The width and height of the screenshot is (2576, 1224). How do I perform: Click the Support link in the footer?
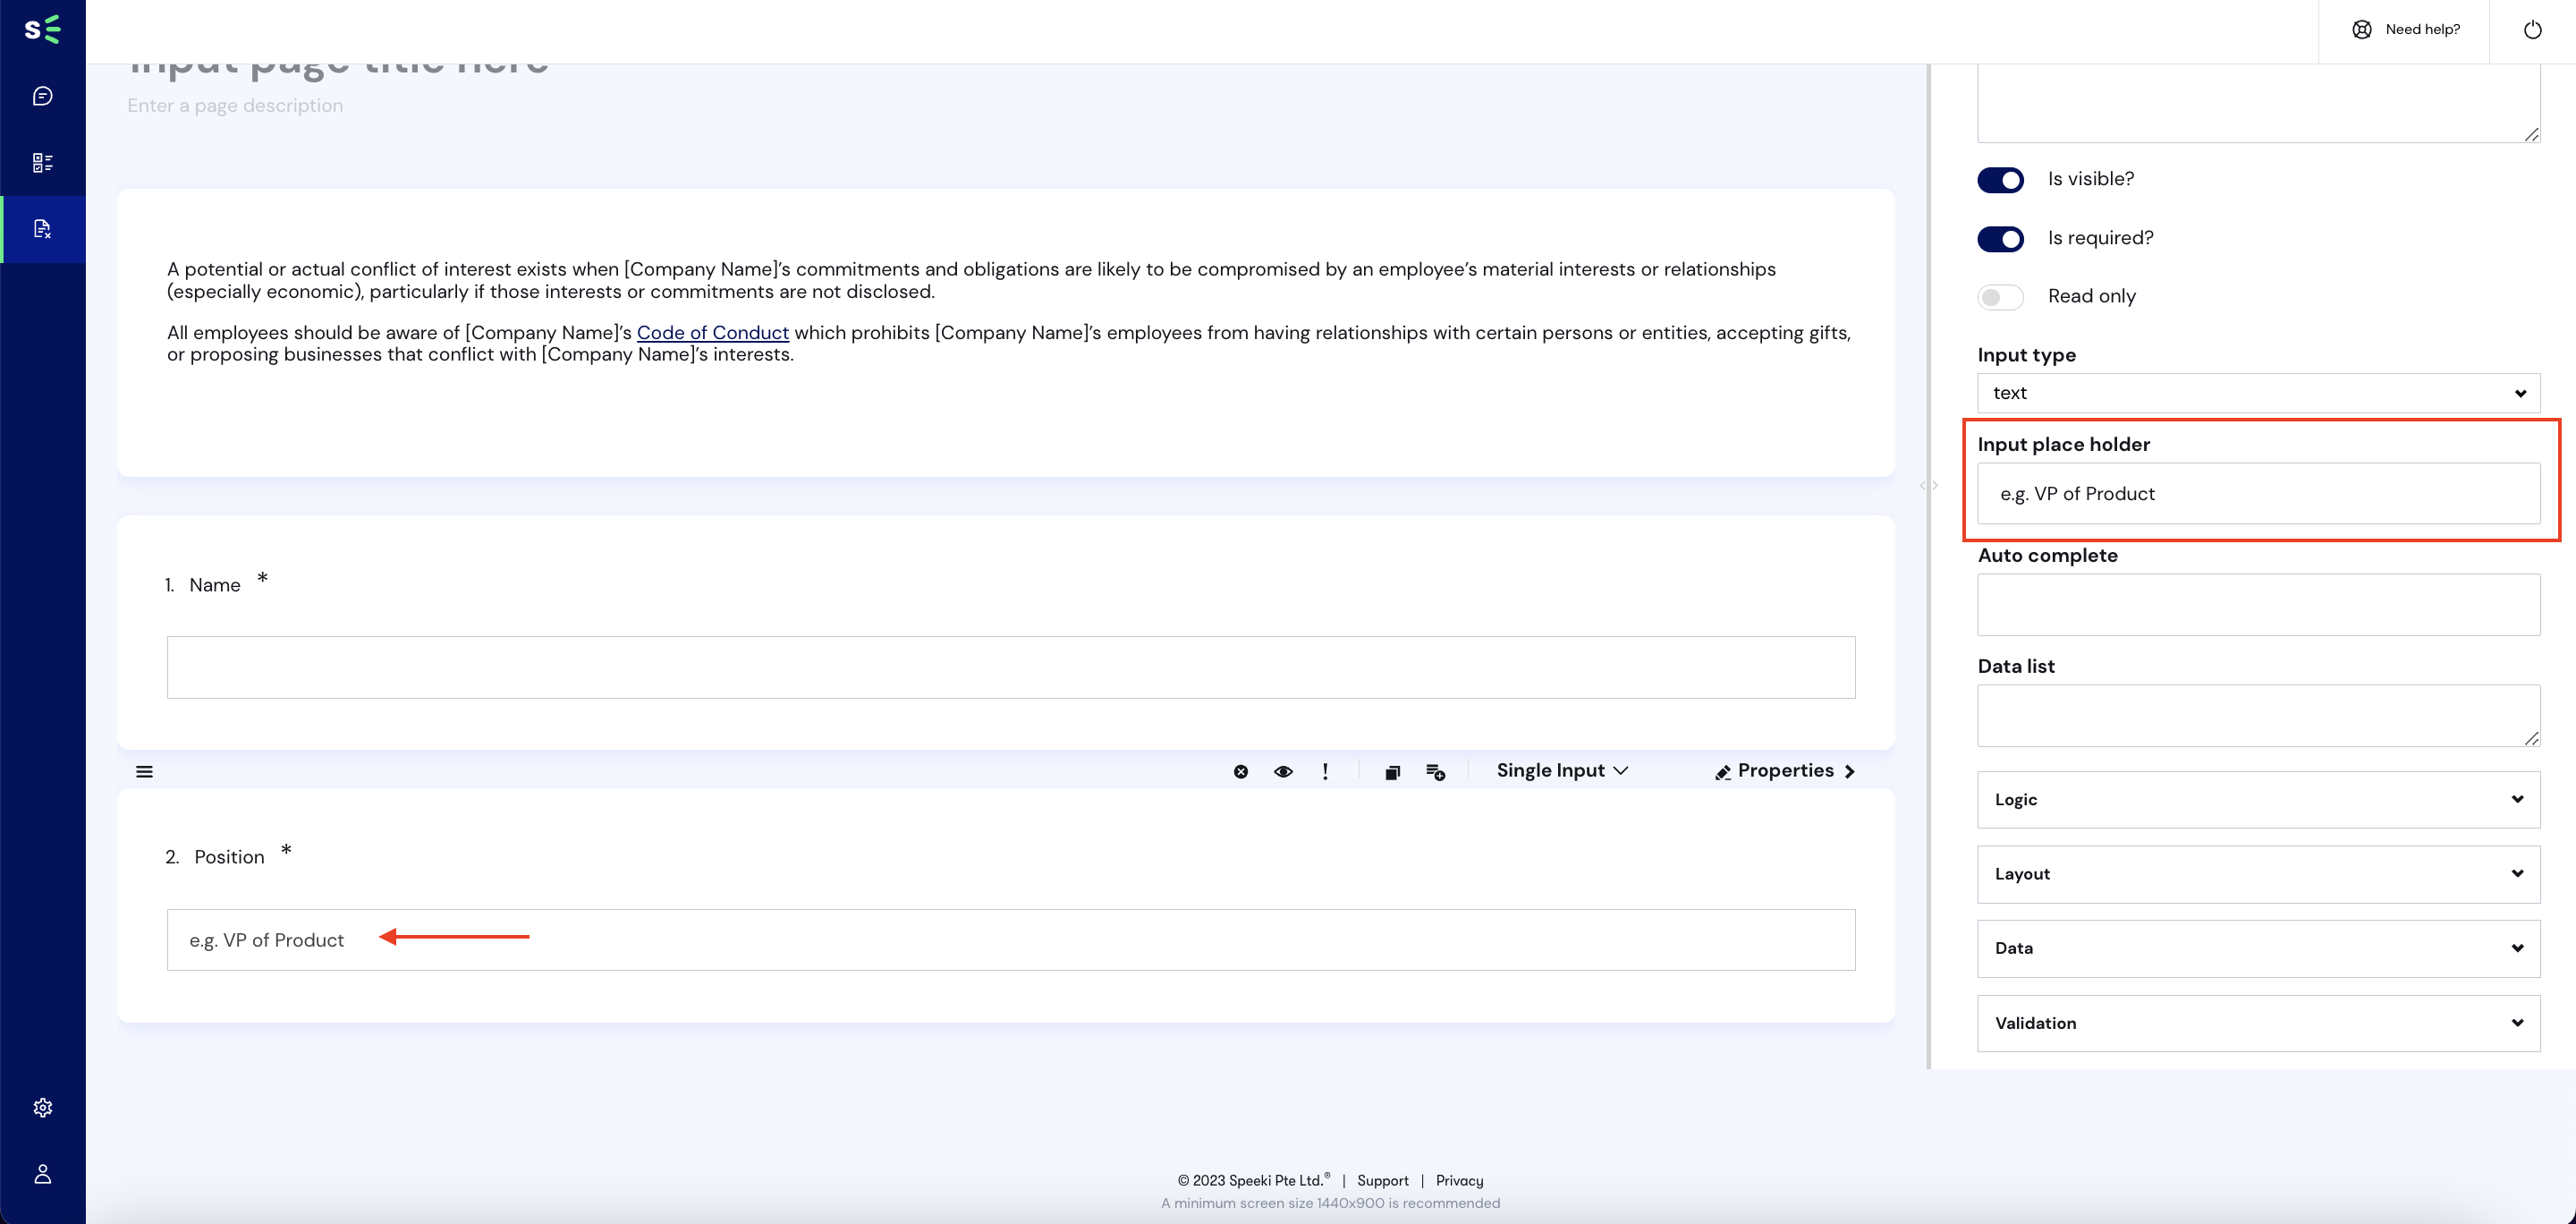pyautogui.click(x=1382, y=1179)
